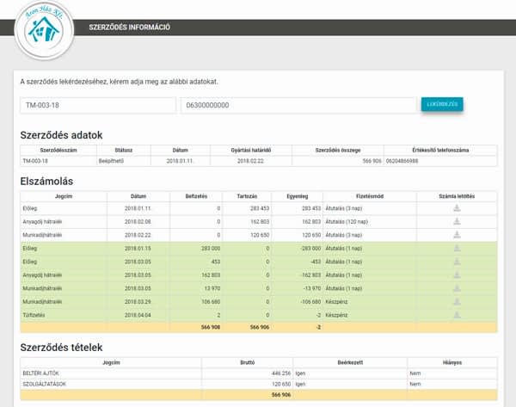Screen dimensions: 516x407
Task: Download invoice for Munkadíjhátralék dated 2018.03.29
Action: pos(457,301)
